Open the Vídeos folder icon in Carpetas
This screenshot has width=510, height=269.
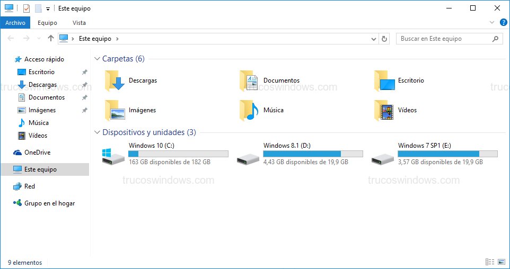pyautogui.click(x=384, y=110)
